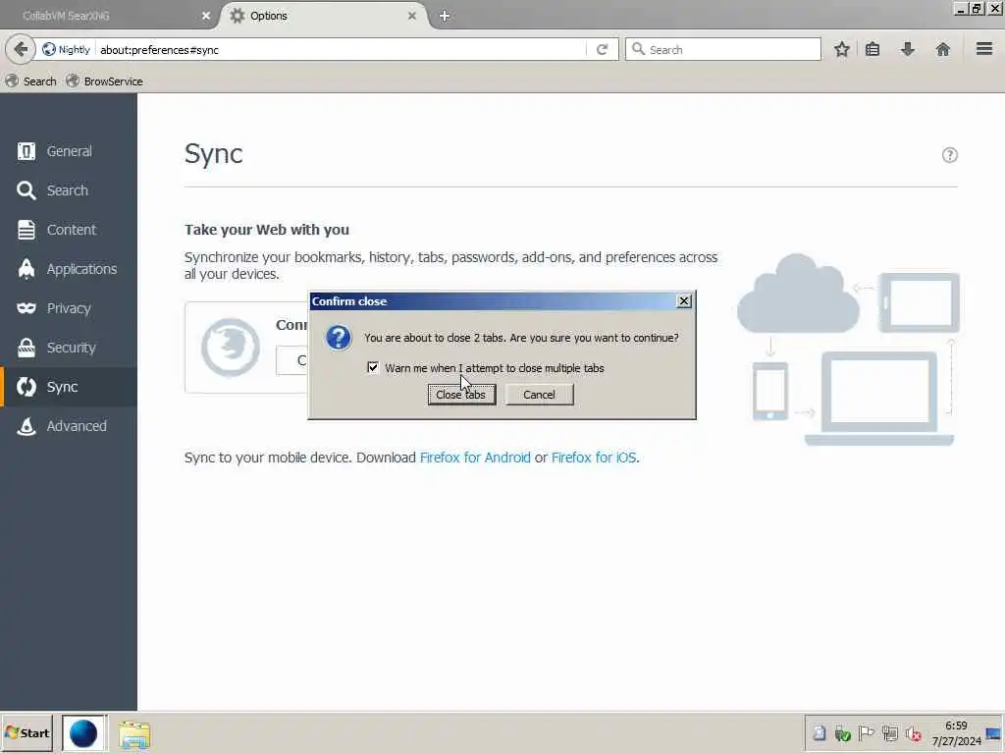Click the muted volume tray icon

pos(914,733)
